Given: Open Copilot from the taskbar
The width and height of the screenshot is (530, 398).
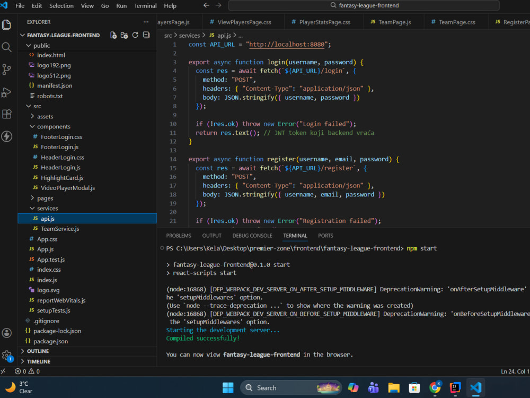Looking at the screenshot, I should point(353,388).
